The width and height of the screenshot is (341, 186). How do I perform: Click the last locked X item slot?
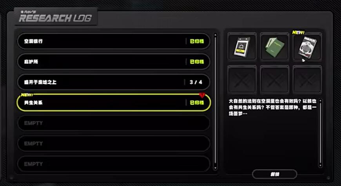pyautogui.click(x=307, y=79)
